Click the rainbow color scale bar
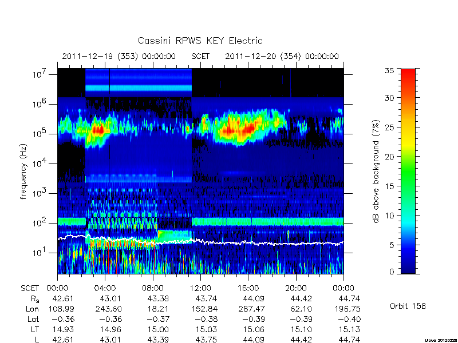The width and height of the screenshot is (458, 343). point(408,171)
